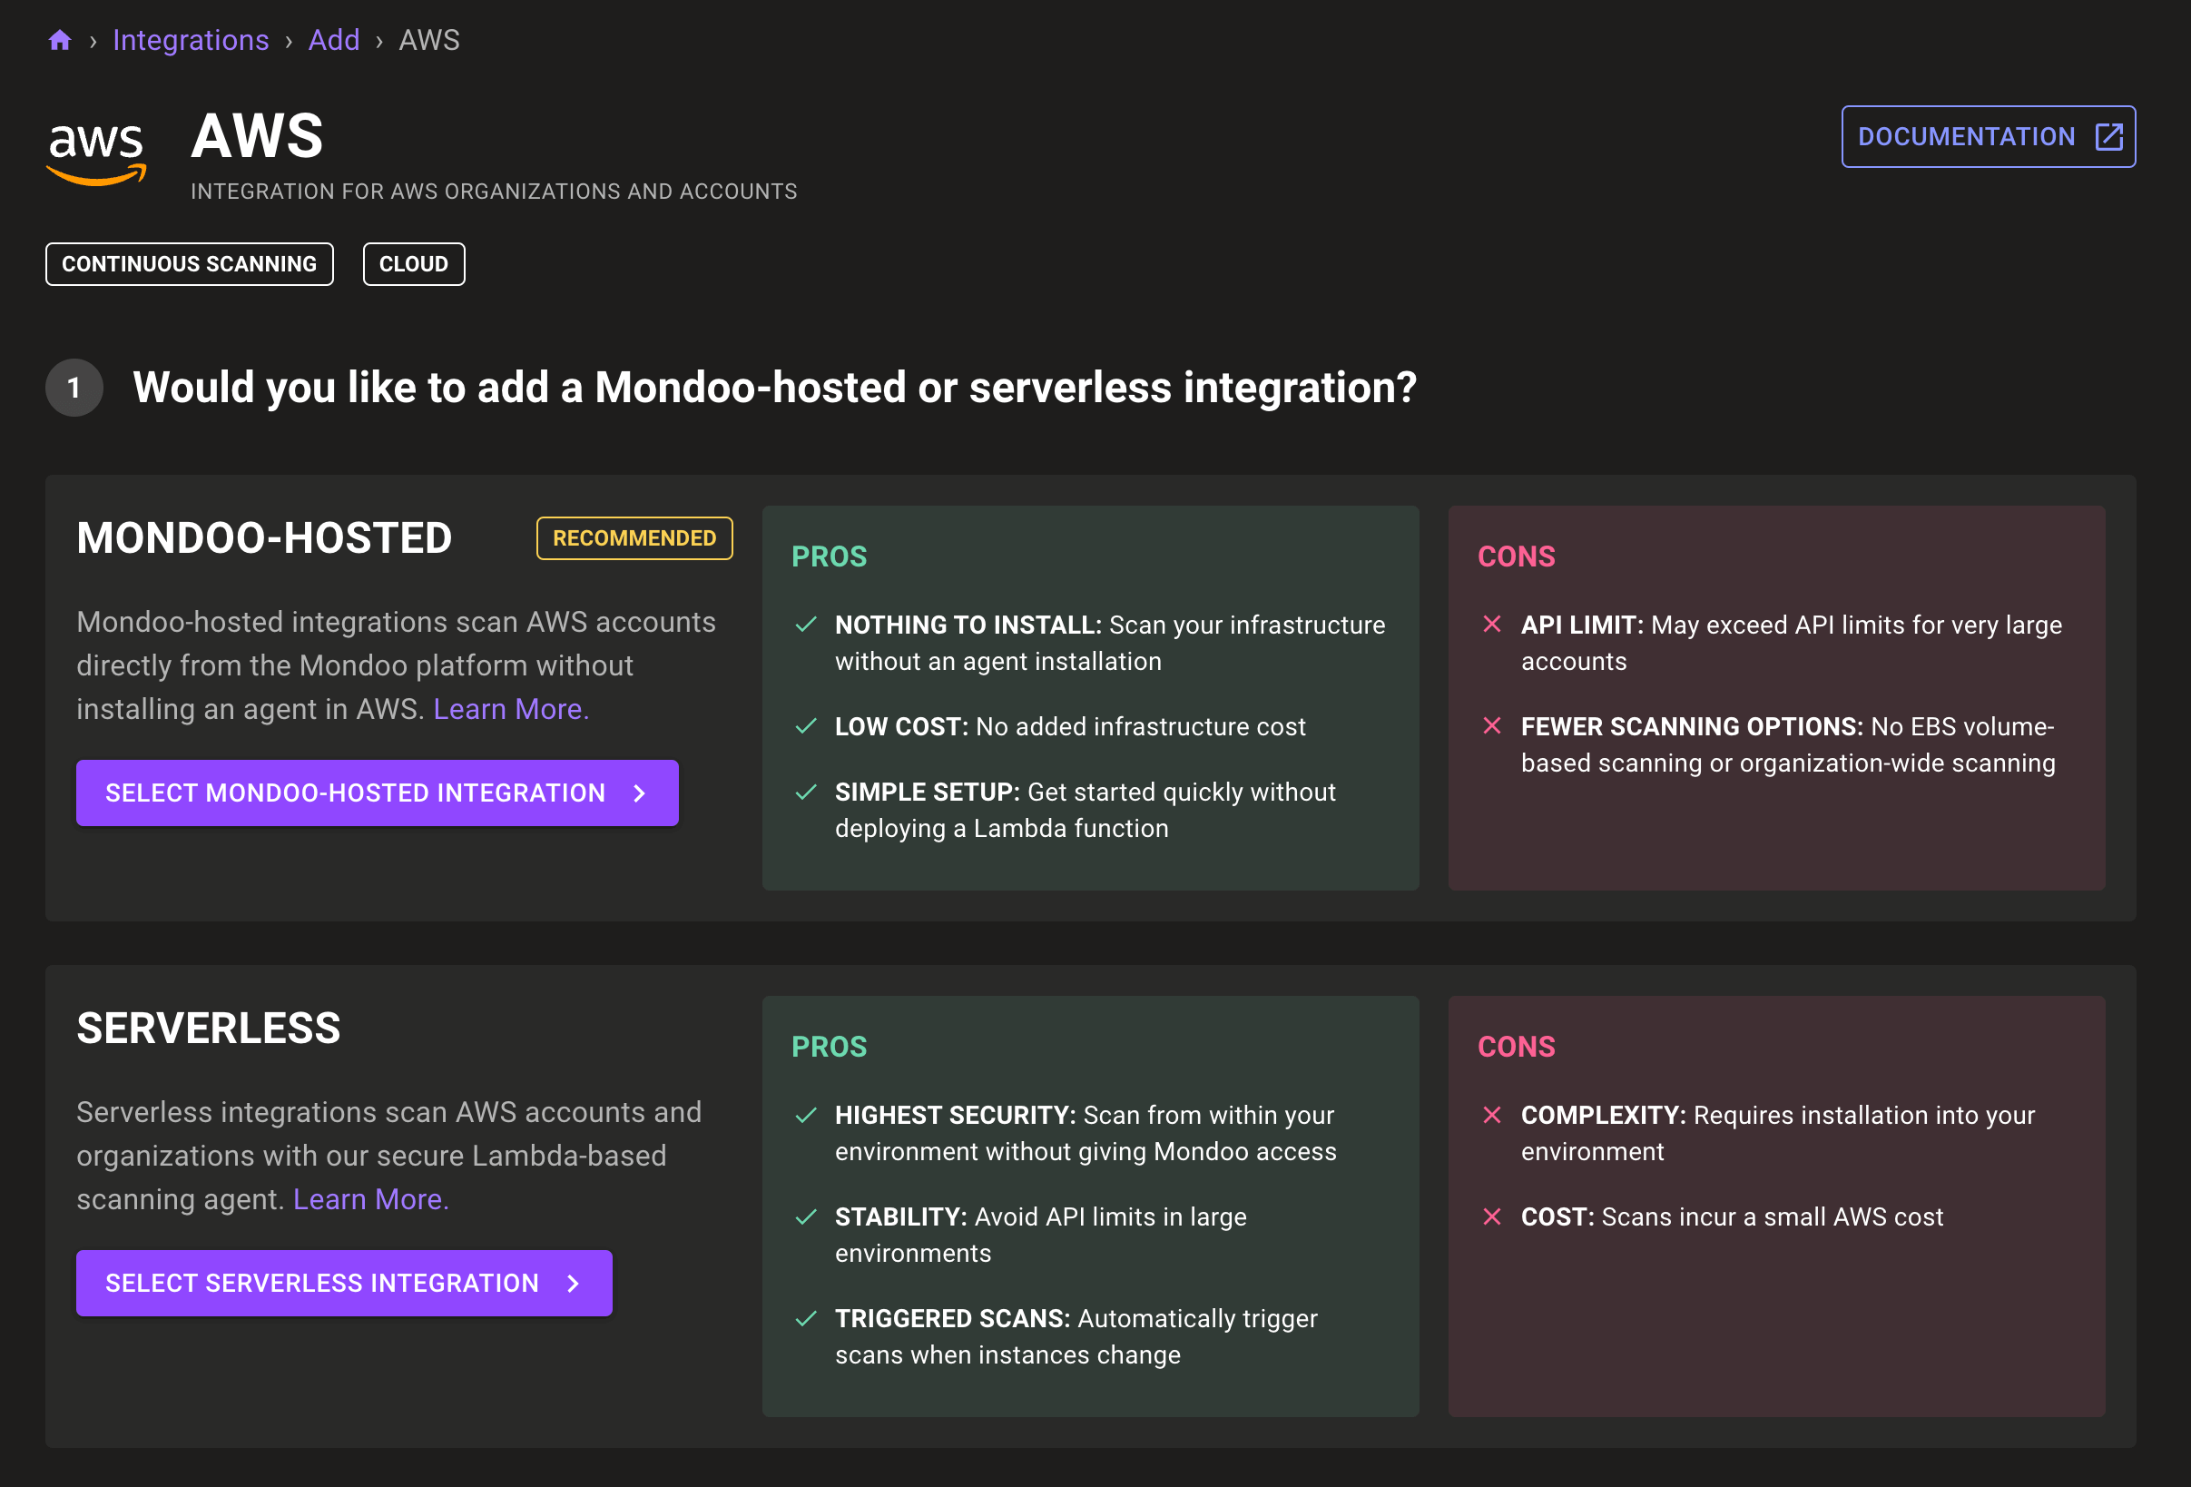Open the Integrations breadcrumb page
The image size is (2191, 1487).
point(191,40)
